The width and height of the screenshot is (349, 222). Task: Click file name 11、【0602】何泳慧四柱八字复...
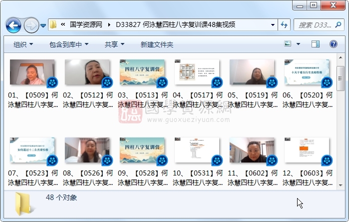253,177
